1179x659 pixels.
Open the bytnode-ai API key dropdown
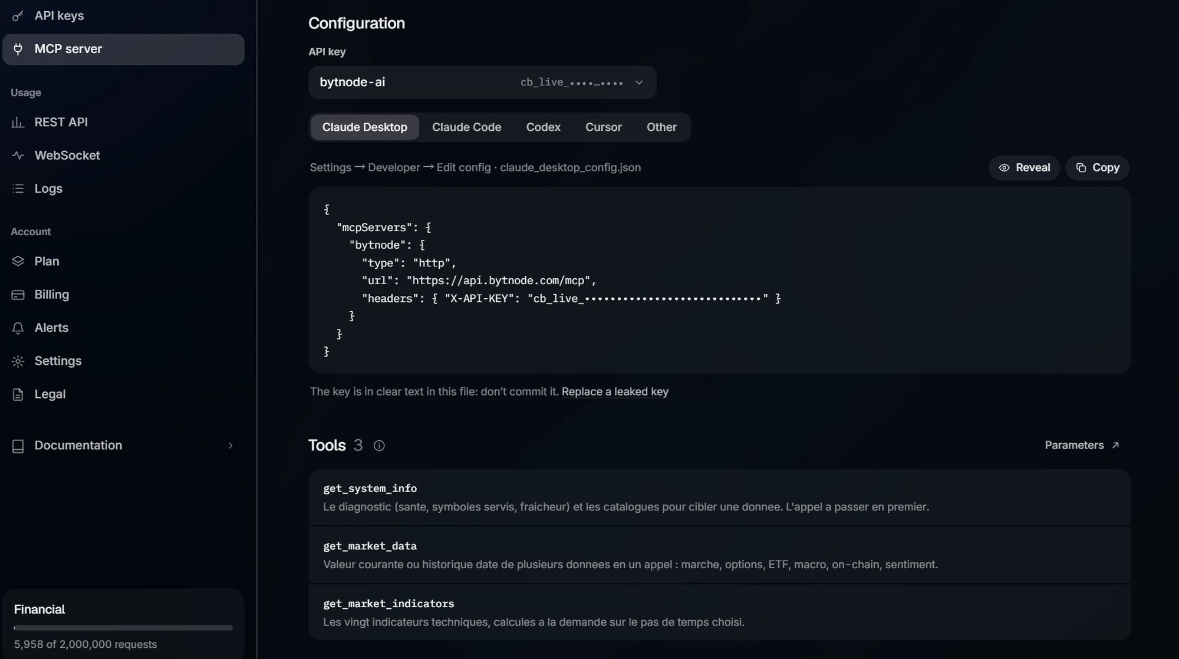pos(482,83)
